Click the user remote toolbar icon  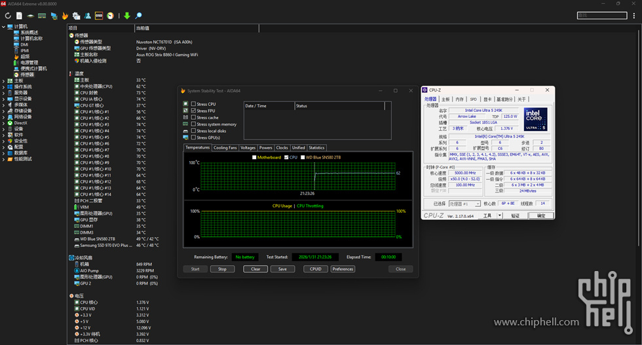click(88, 16)
